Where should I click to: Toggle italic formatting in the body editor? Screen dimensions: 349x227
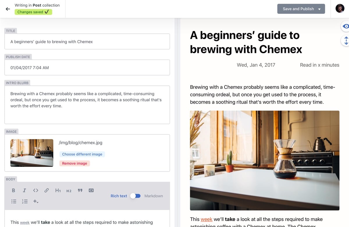pyautogui.click(x=24, y=190)
